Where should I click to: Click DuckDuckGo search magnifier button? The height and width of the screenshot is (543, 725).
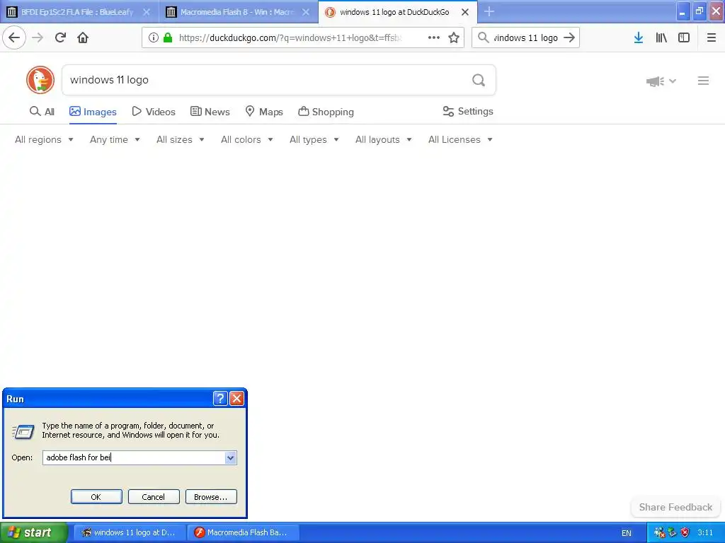tap(479, 81)
